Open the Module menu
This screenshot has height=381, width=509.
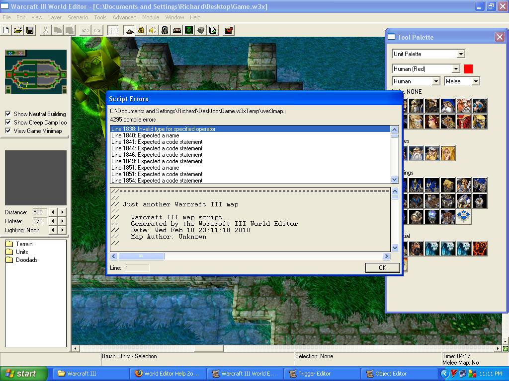(151, 17)
